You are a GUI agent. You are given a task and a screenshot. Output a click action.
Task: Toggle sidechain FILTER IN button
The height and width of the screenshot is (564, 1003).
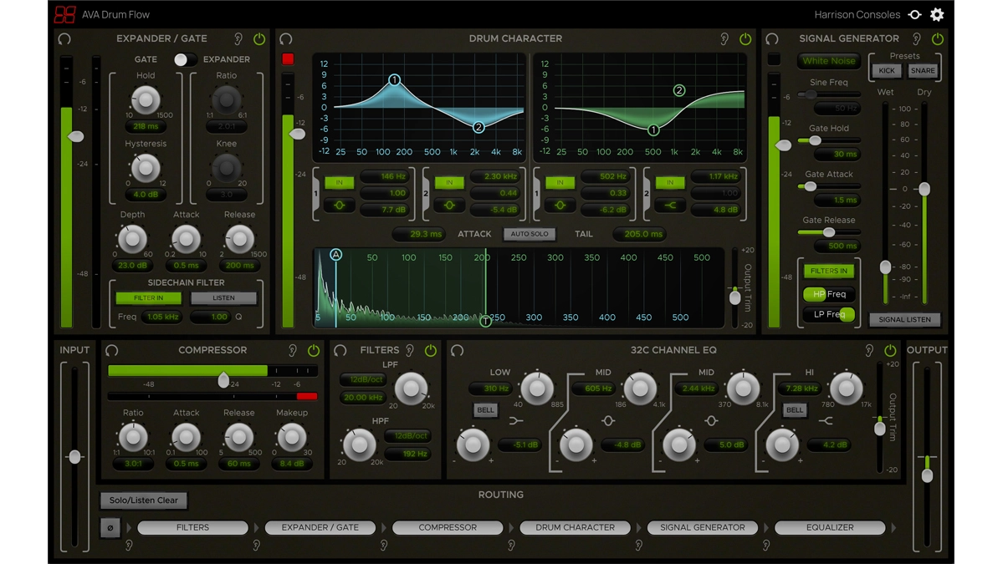[x=148, y=298]
